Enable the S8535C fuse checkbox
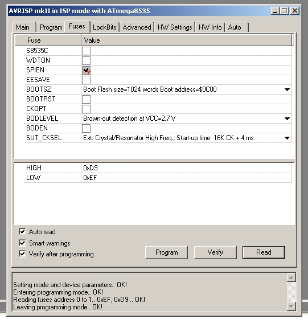Image resolution: width=308 pixels, height=323 pixels. [x=87, y=51]
